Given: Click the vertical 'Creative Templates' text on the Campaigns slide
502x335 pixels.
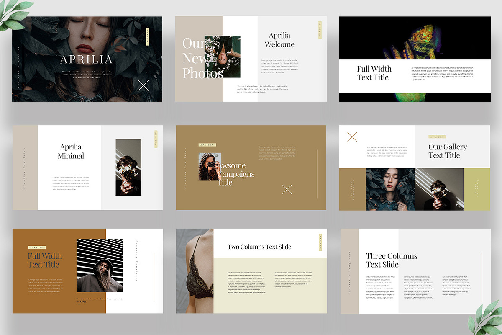Looking at the screenshot, I should [185, 167].
